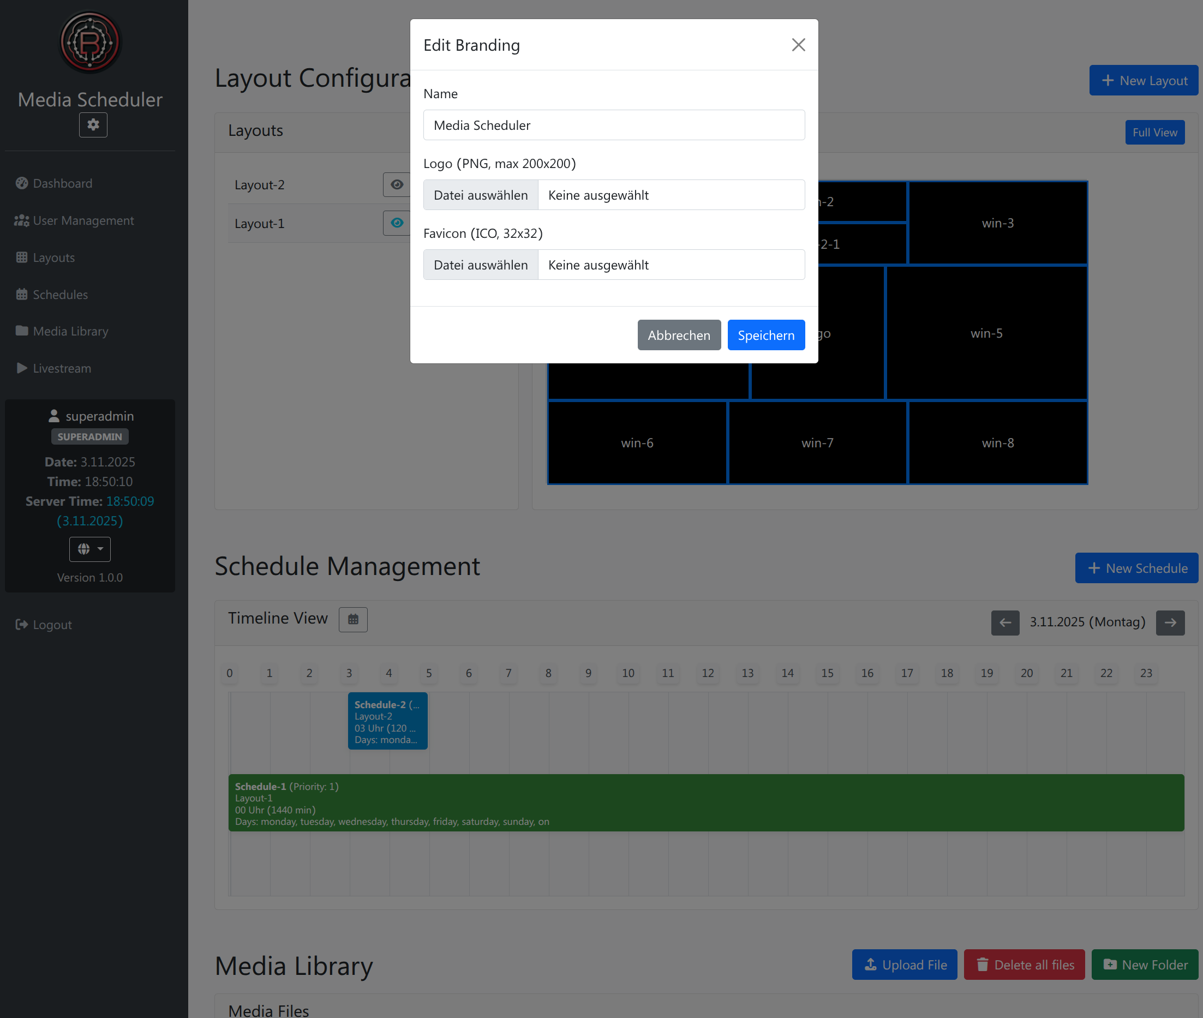The height and width of the screenshot is (1018, 1203).
Task: Close the Edit Branding dialog
Action: click(x=798, y=45)
